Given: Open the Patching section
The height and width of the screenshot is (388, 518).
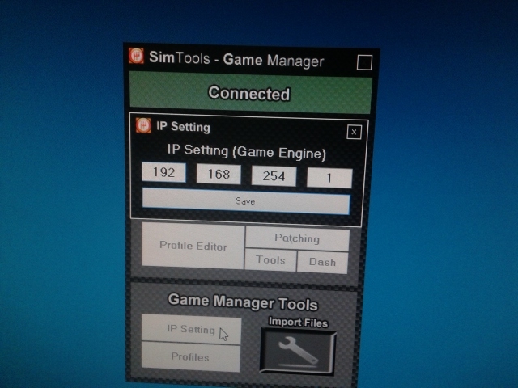Looking at the screenshot, I should tap(297, 238).
